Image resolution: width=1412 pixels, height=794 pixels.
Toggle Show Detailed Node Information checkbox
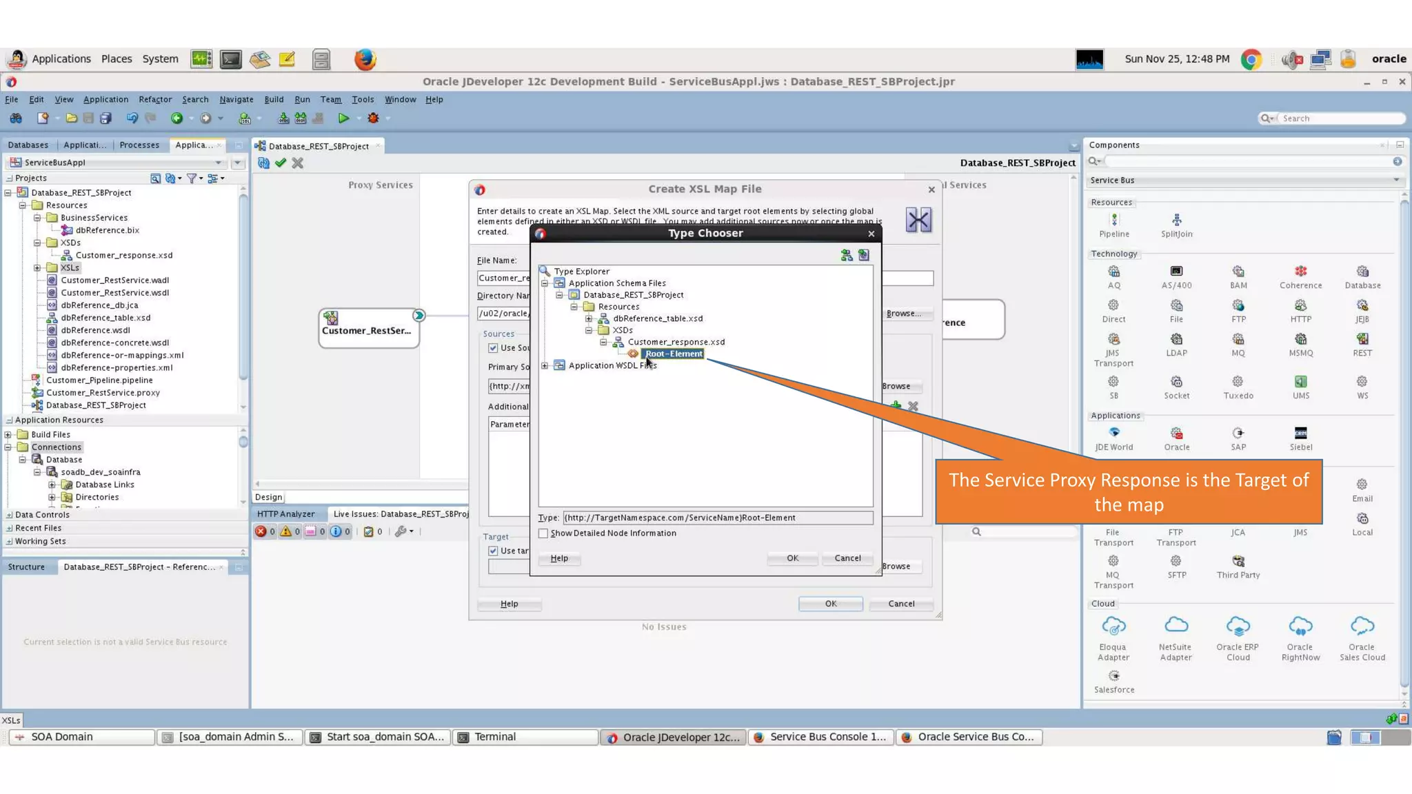tap(543, 533)
